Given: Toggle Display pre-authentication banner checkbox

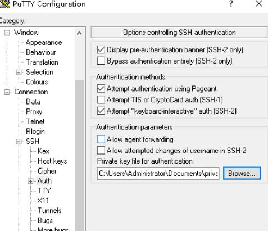Looking at the screenshot, I should click(x=101, y=49).
